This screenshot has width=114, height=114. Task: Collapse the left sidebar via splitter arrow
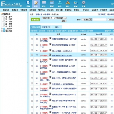(x=28, y=63)
